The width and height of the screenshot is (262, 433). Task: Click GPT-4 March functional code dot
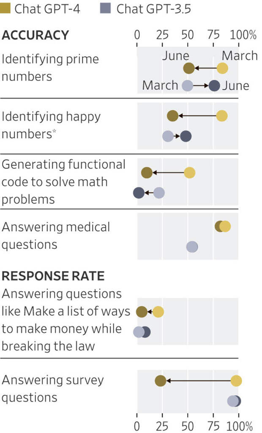click(x=190, y=173)
